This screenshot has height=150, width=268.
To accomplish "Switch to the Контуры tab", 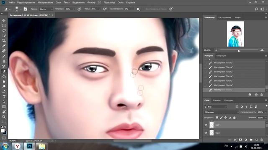I will pos(228,100).
